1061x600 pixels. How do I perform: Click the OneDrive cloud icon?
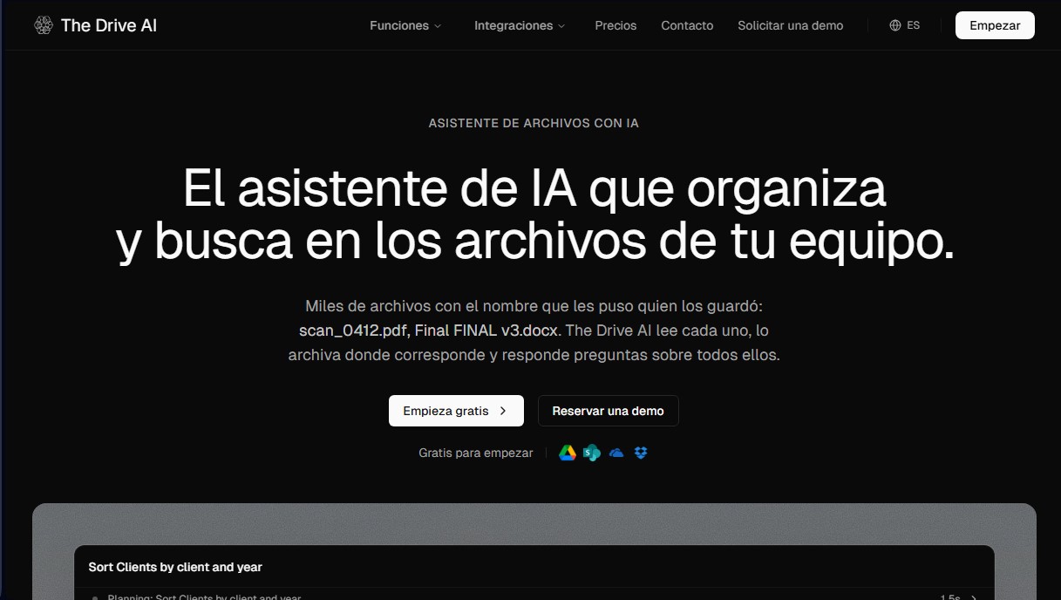pyautogui.click(x=616, y=453)
